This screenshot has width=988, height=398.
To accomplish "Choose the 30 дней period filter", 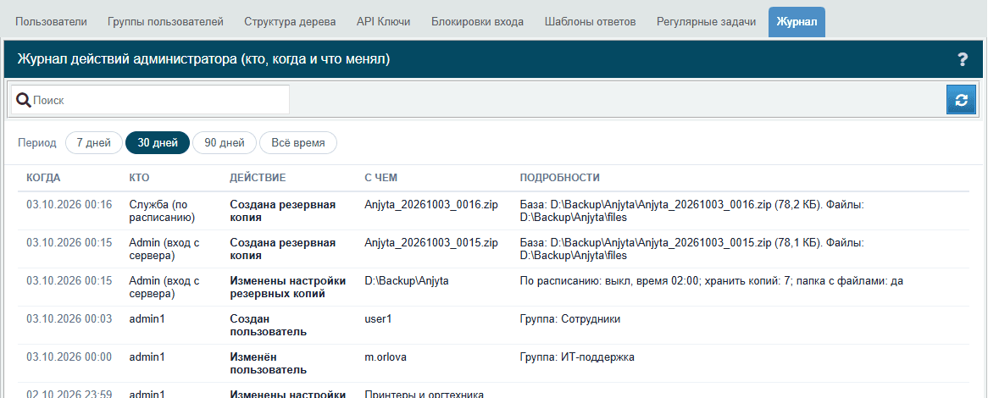I will click(158, 143).
